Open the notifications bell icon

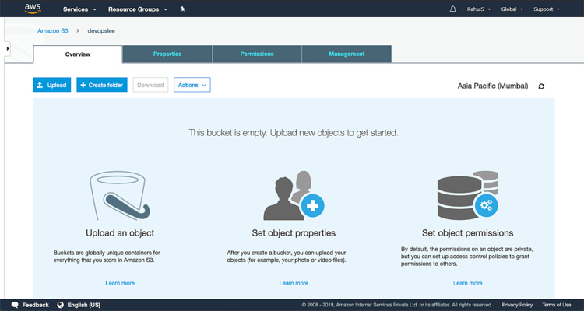click(x=453, y=9)
